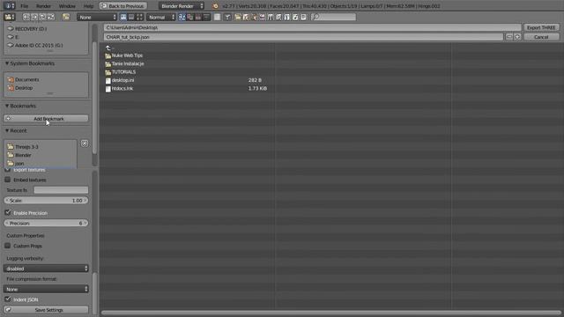Click the CHAIR_tut_bckp.json filename field
Viewport: 564px width, 317px height.
click(x=303, y=37)
